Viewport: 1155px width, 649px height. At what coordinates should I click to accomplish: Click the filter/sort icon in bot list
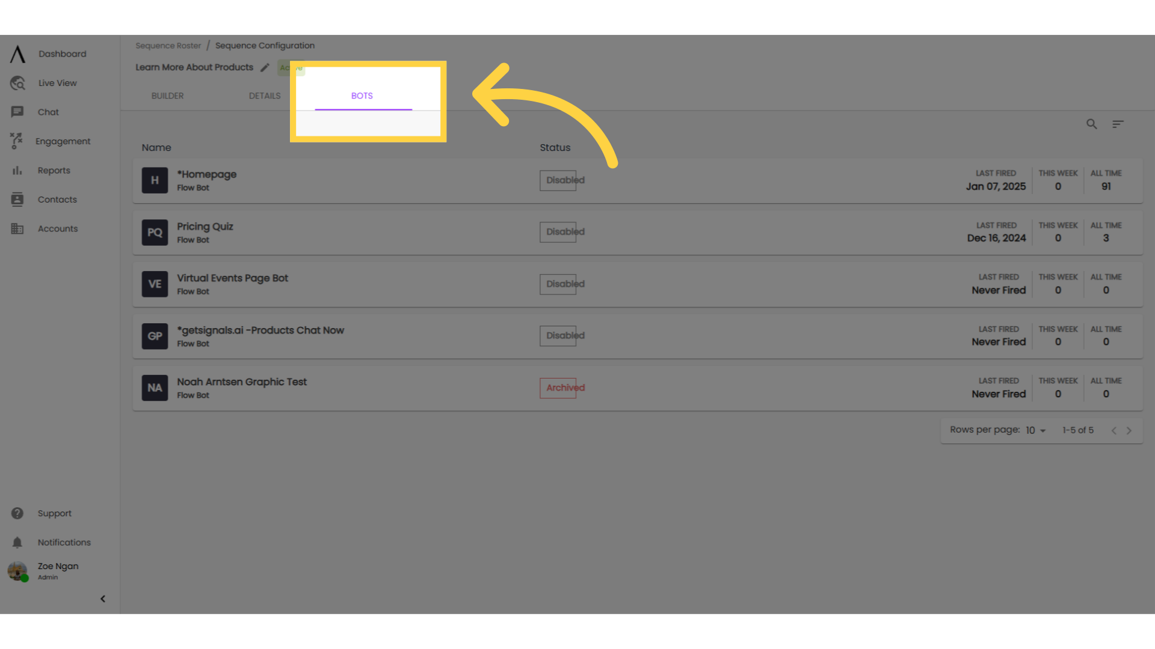[1118, 124]
